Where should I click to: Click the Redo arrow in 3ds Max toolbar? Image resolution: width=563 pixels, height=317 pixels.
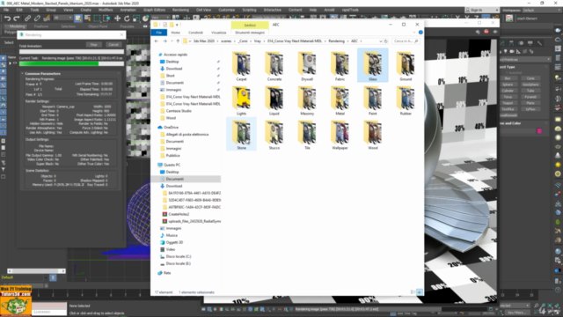(x=17, y=18)
